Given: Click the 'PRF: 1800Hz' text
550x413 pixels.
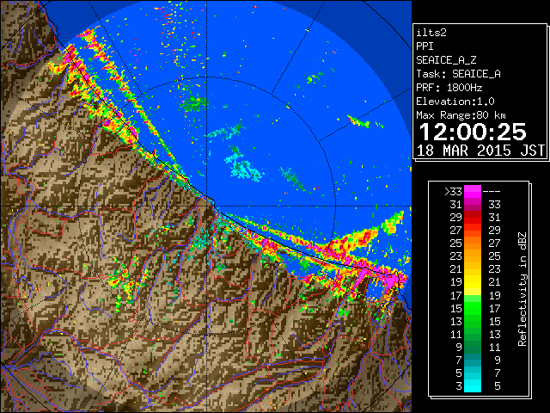Looking at the screenshot, I should coord(449,88).
